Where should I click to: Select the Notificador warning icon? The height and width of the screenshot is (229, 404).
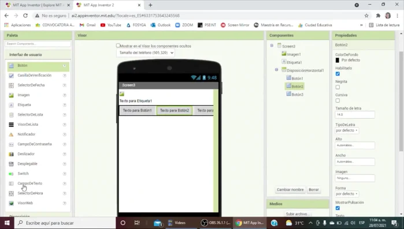12,134
